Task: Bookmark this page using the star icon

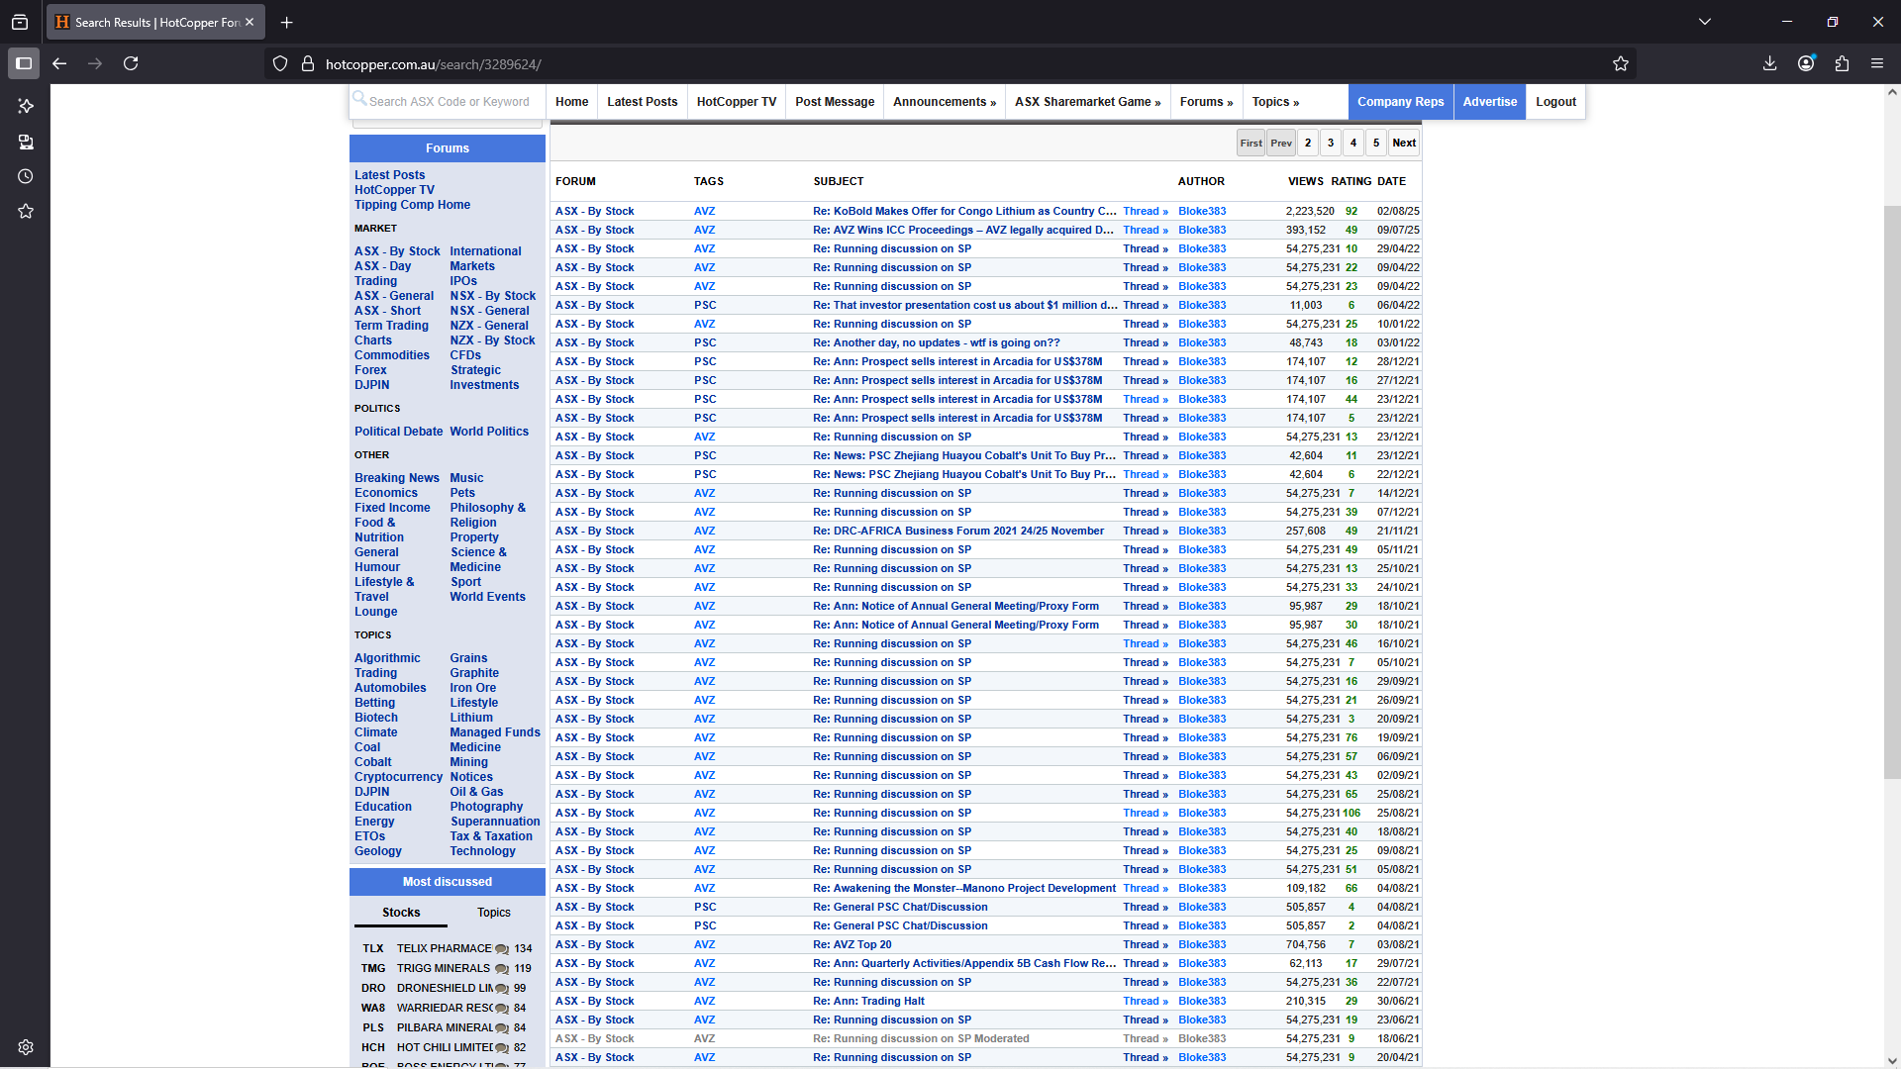Action: click(x=1621, y=63)
